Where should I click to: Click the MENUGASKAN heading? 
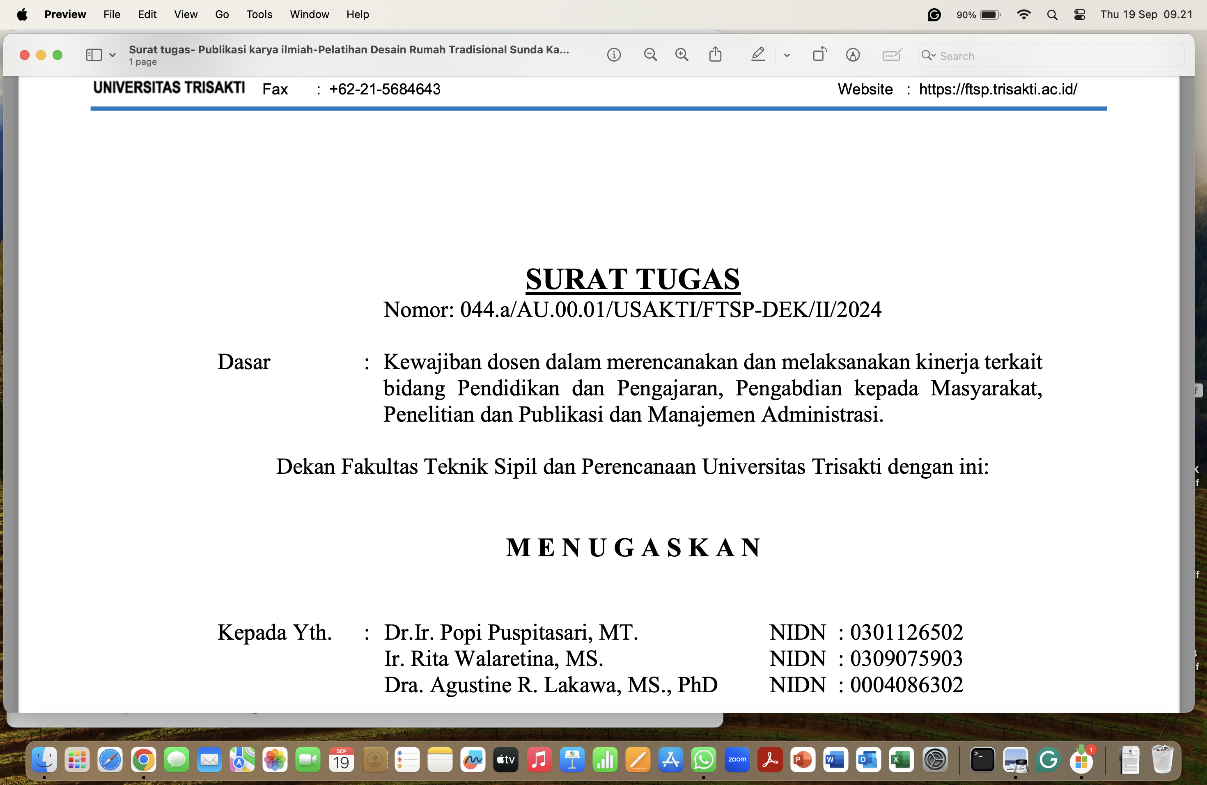coord(633,547)
